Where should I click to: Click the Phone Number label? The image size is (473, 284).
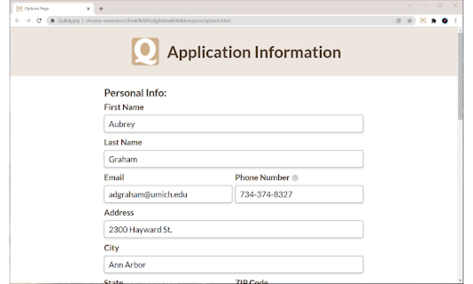coord(262,177)
